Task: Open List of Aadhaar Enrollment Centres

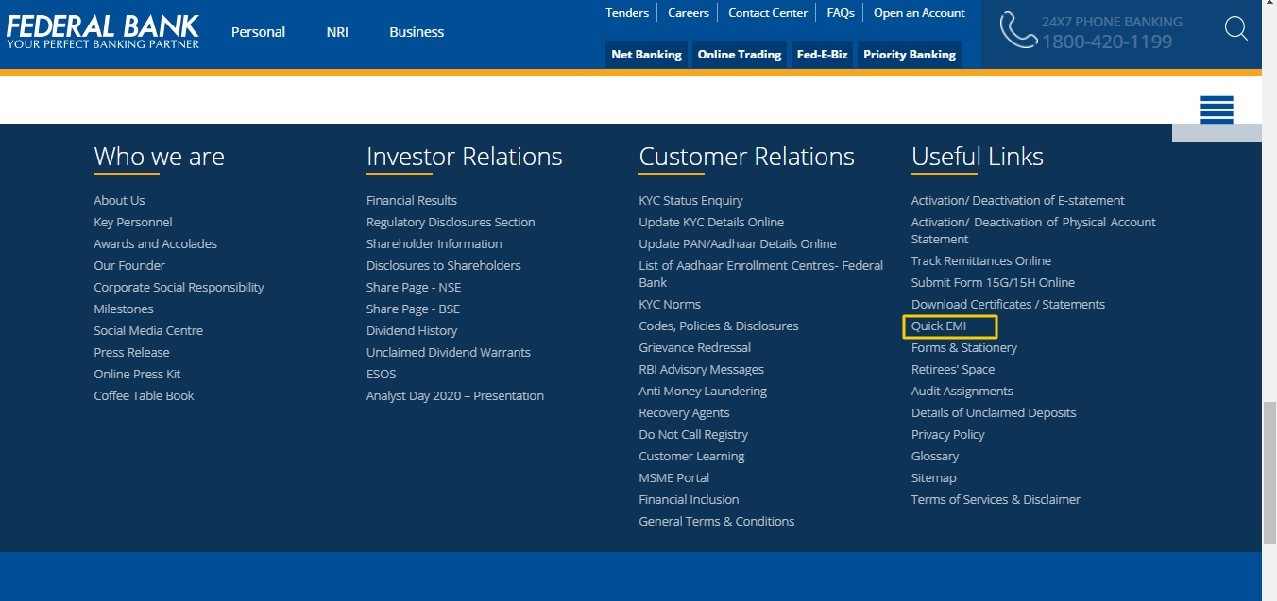Action: pos(761,274)
